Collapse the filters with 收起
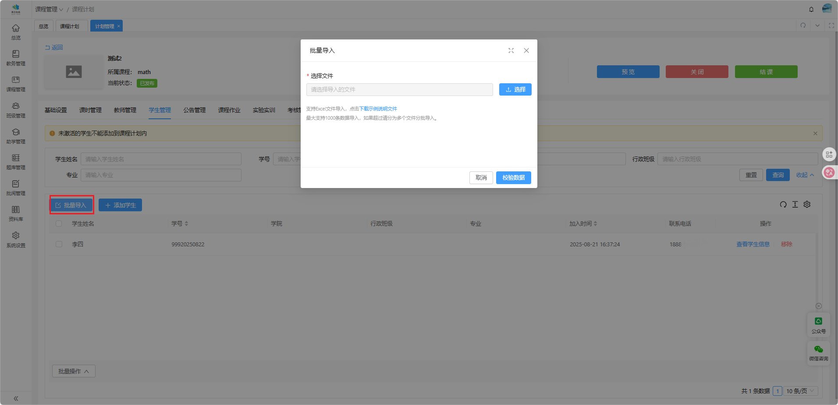 (805, 175)
